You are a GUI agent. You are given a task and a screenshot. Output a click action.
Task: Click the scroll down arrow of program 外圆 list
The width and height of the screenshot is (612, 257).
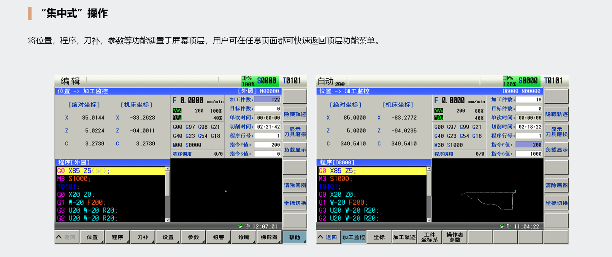pyautogui.click(x=167, y=220)
